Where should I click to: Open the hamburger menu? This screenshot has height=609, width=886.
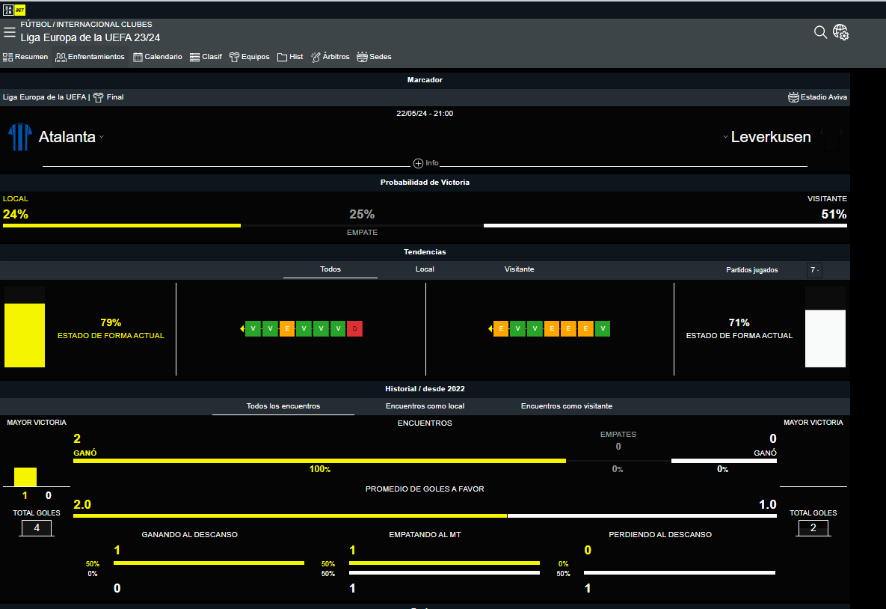pos(10,32)
